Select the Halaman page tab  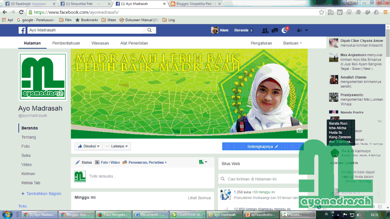click(x=32, y=43)
